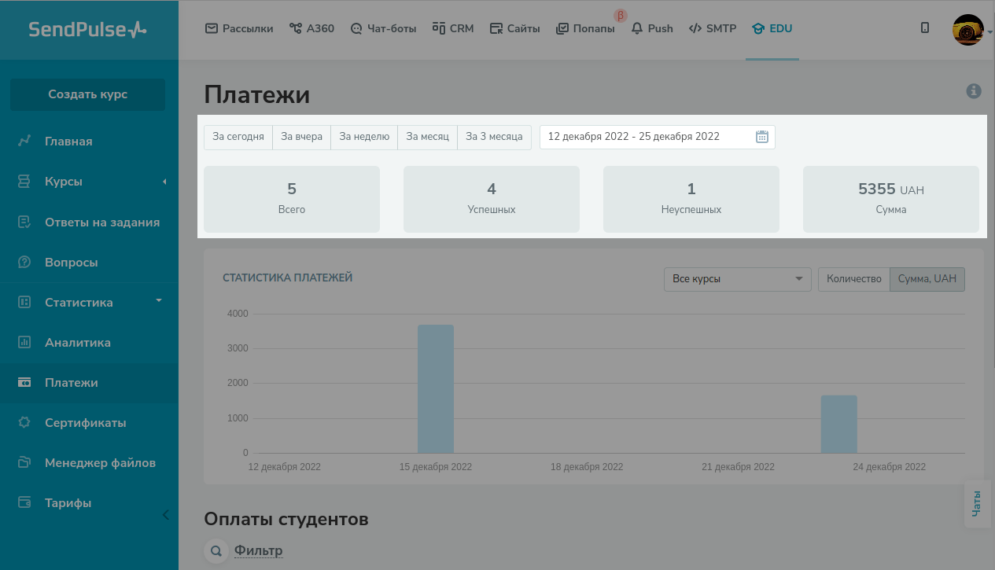
Task: Open the Фильтр link
Action: click(258, 550)
